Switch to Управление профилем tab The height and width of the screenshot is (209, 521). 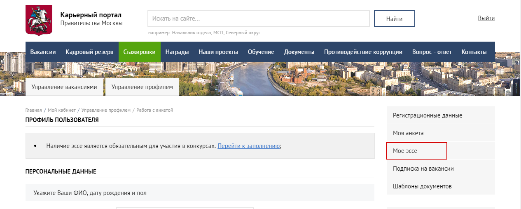tap(142, 87)
